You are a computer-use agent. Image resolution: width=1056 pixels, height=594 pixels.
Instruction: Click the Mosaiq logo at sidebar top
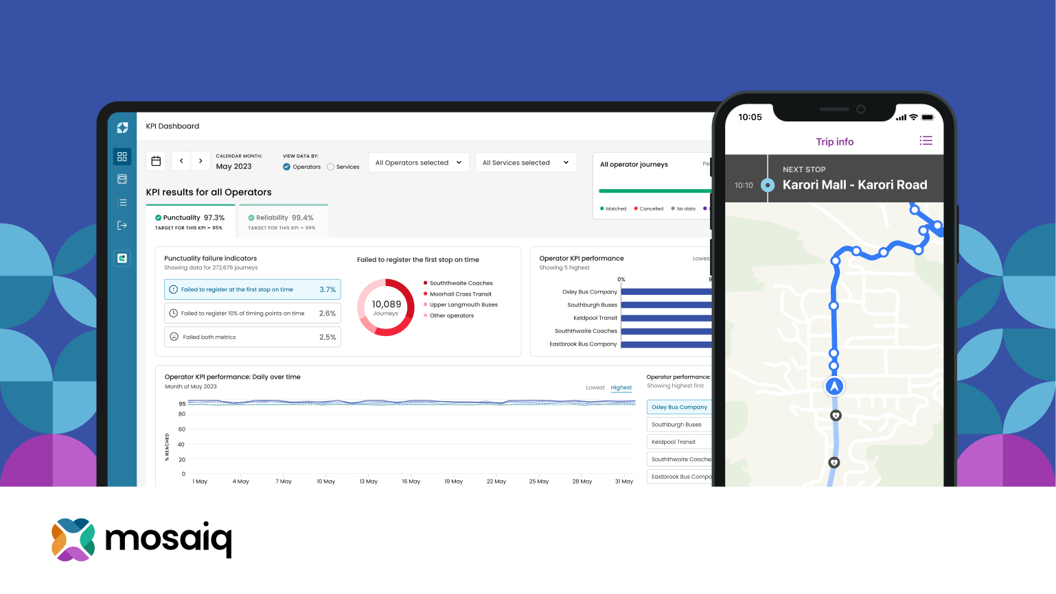click(x=122, y=128)
